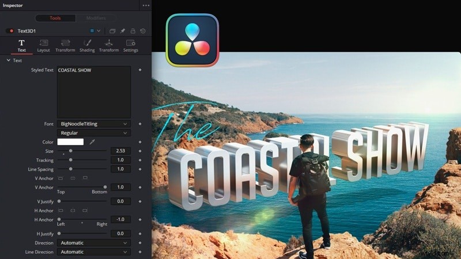Click the H Anchor value field -1.0
The image size is (461, 259).
click(x=120, y=219)
